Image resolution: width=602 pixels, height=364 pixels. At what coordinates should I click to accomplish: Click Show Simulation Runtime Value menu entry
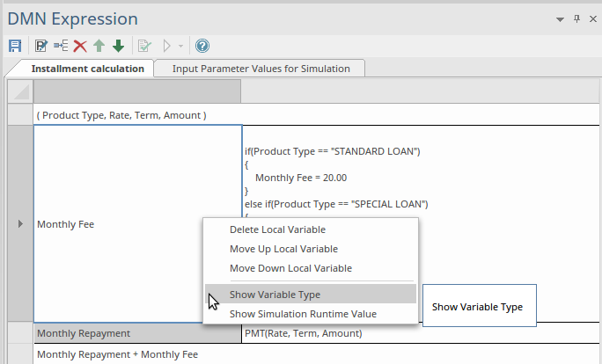tap(303, 314)
